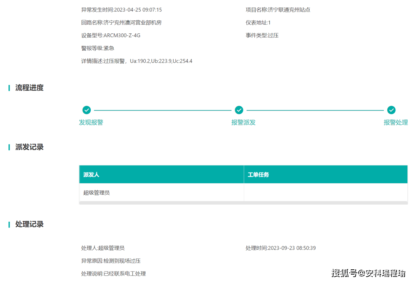
Task: Select 项目名称 济宁联通兖州站点 text
Action: (278, 10)
